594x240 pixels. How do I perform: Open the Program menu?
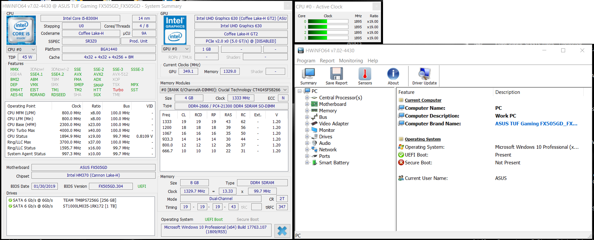click(x=306, y=61)
